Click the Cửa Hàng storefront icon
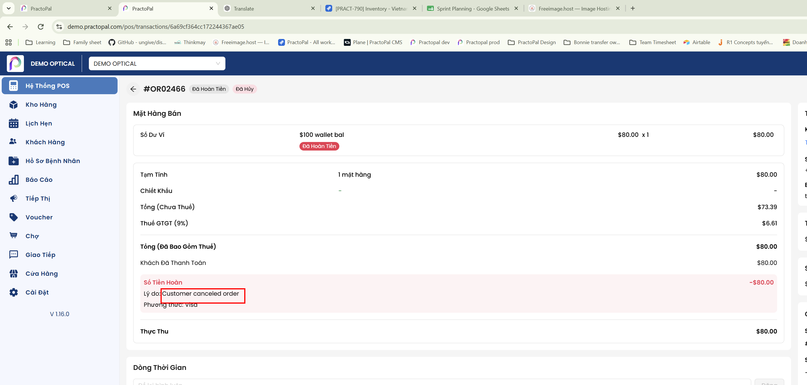This screenshot has height=385, width=807. click(13, 273)
